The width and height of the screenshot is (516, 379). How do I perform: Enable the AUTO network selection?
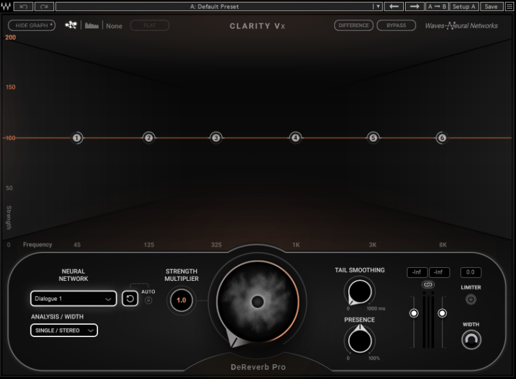(x=148, y=300)
